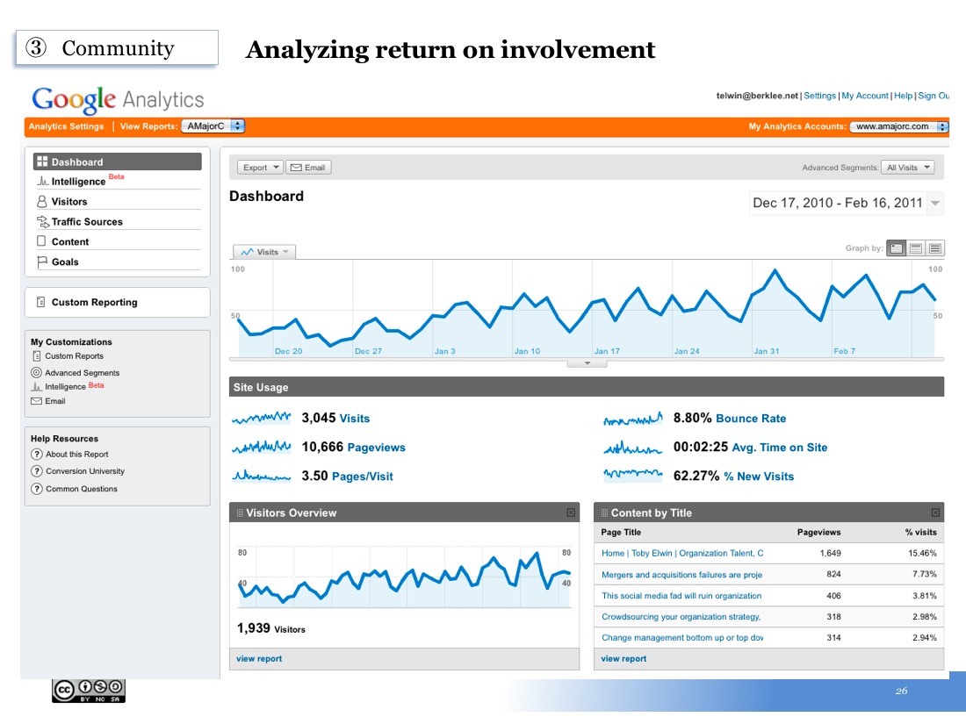Click the Pageviews sparkline in Site Usage
This screenshot has width=966, height=724.
[261, 447]
